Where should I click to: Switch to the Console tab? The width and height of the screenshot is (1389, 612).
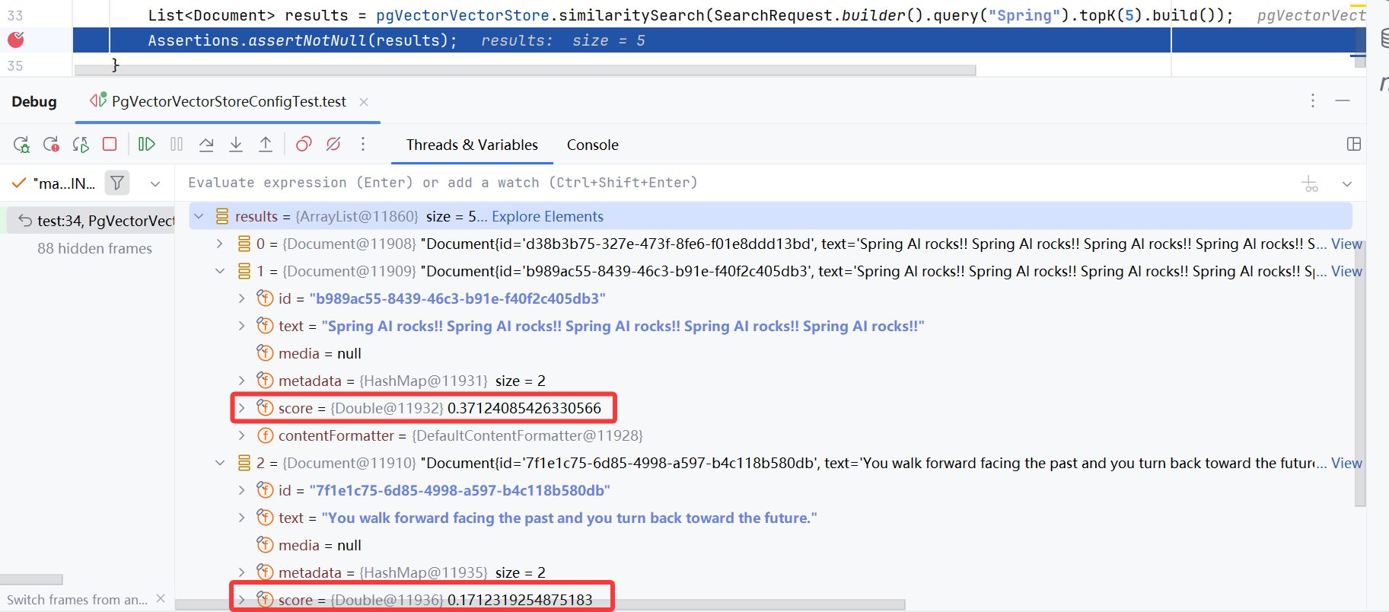[x=592, y=145]
